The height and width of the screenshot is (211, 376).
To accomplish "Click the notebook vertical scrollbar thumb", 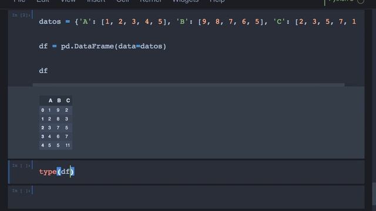I will point(374,194).
